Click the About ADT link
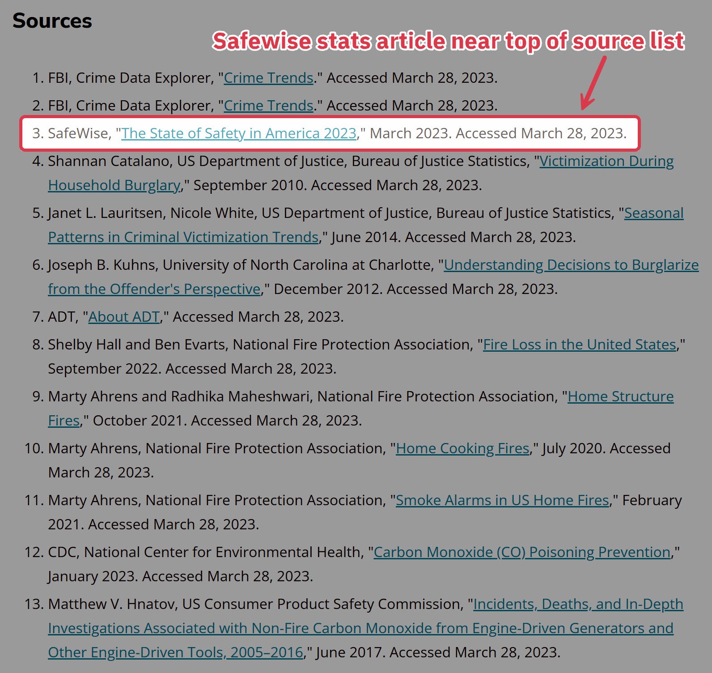Screen dimensions: 712x673 [x=124, y=317]
